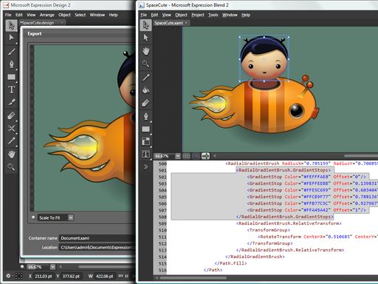The height and width of the screenshot is (284, 378).
Task: Click the closing </Path.Fill> code line
Action: (x=230, y=263)
